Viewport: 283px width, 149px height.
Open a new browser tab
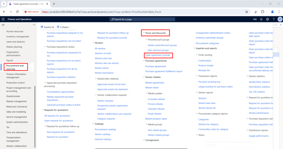[54, 4]
